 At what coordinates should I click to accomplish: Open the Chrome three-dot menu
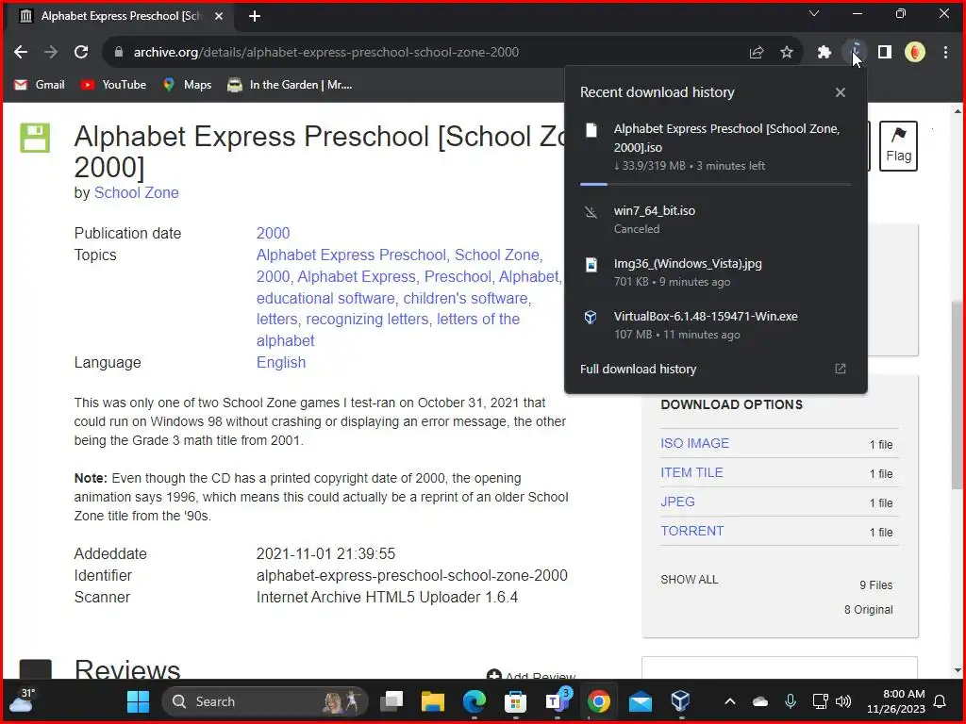click(945, 53)
